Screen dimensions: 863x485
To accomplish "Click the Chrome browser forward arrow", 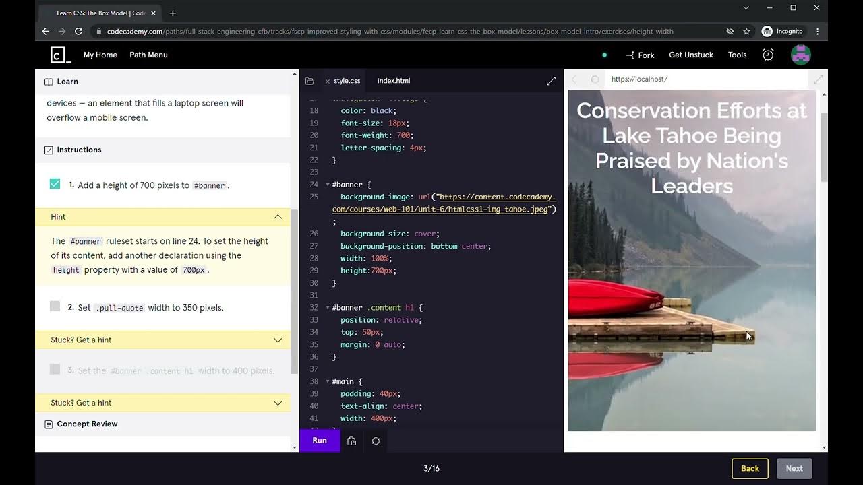I will (62, 31).
